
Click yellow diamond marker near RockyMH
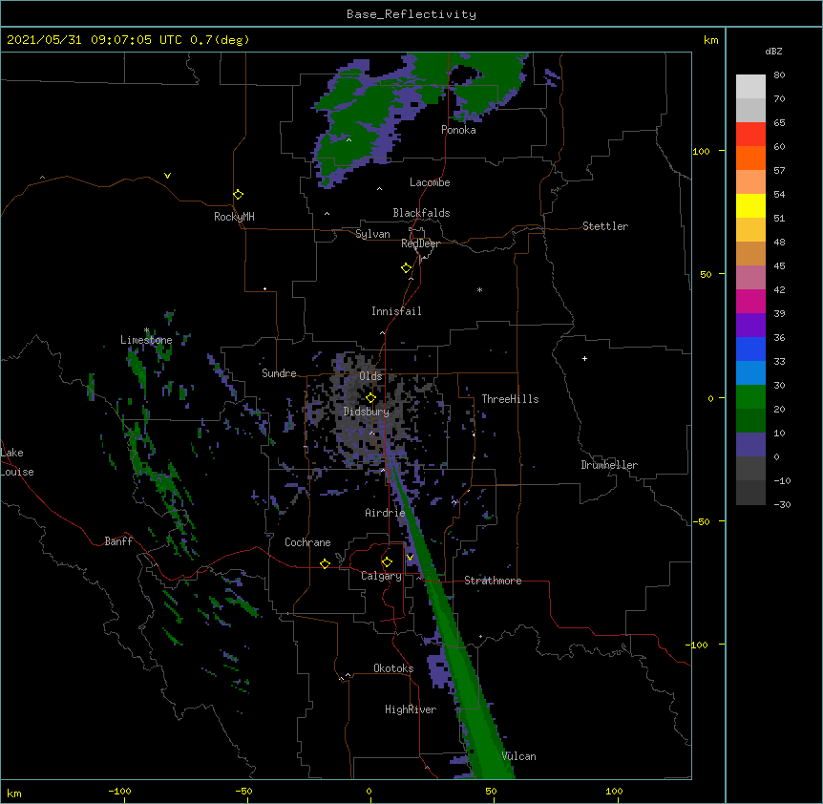tap(238, 194)
